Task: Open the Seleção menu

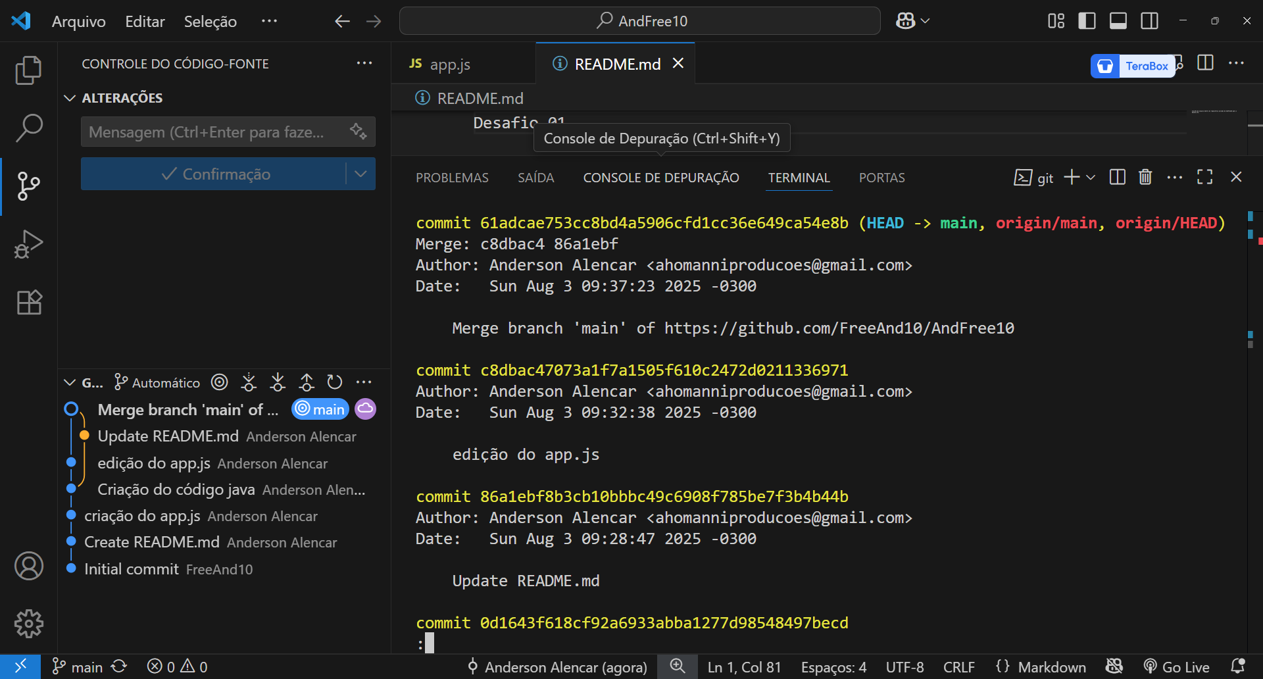Action: pos(210,21)
